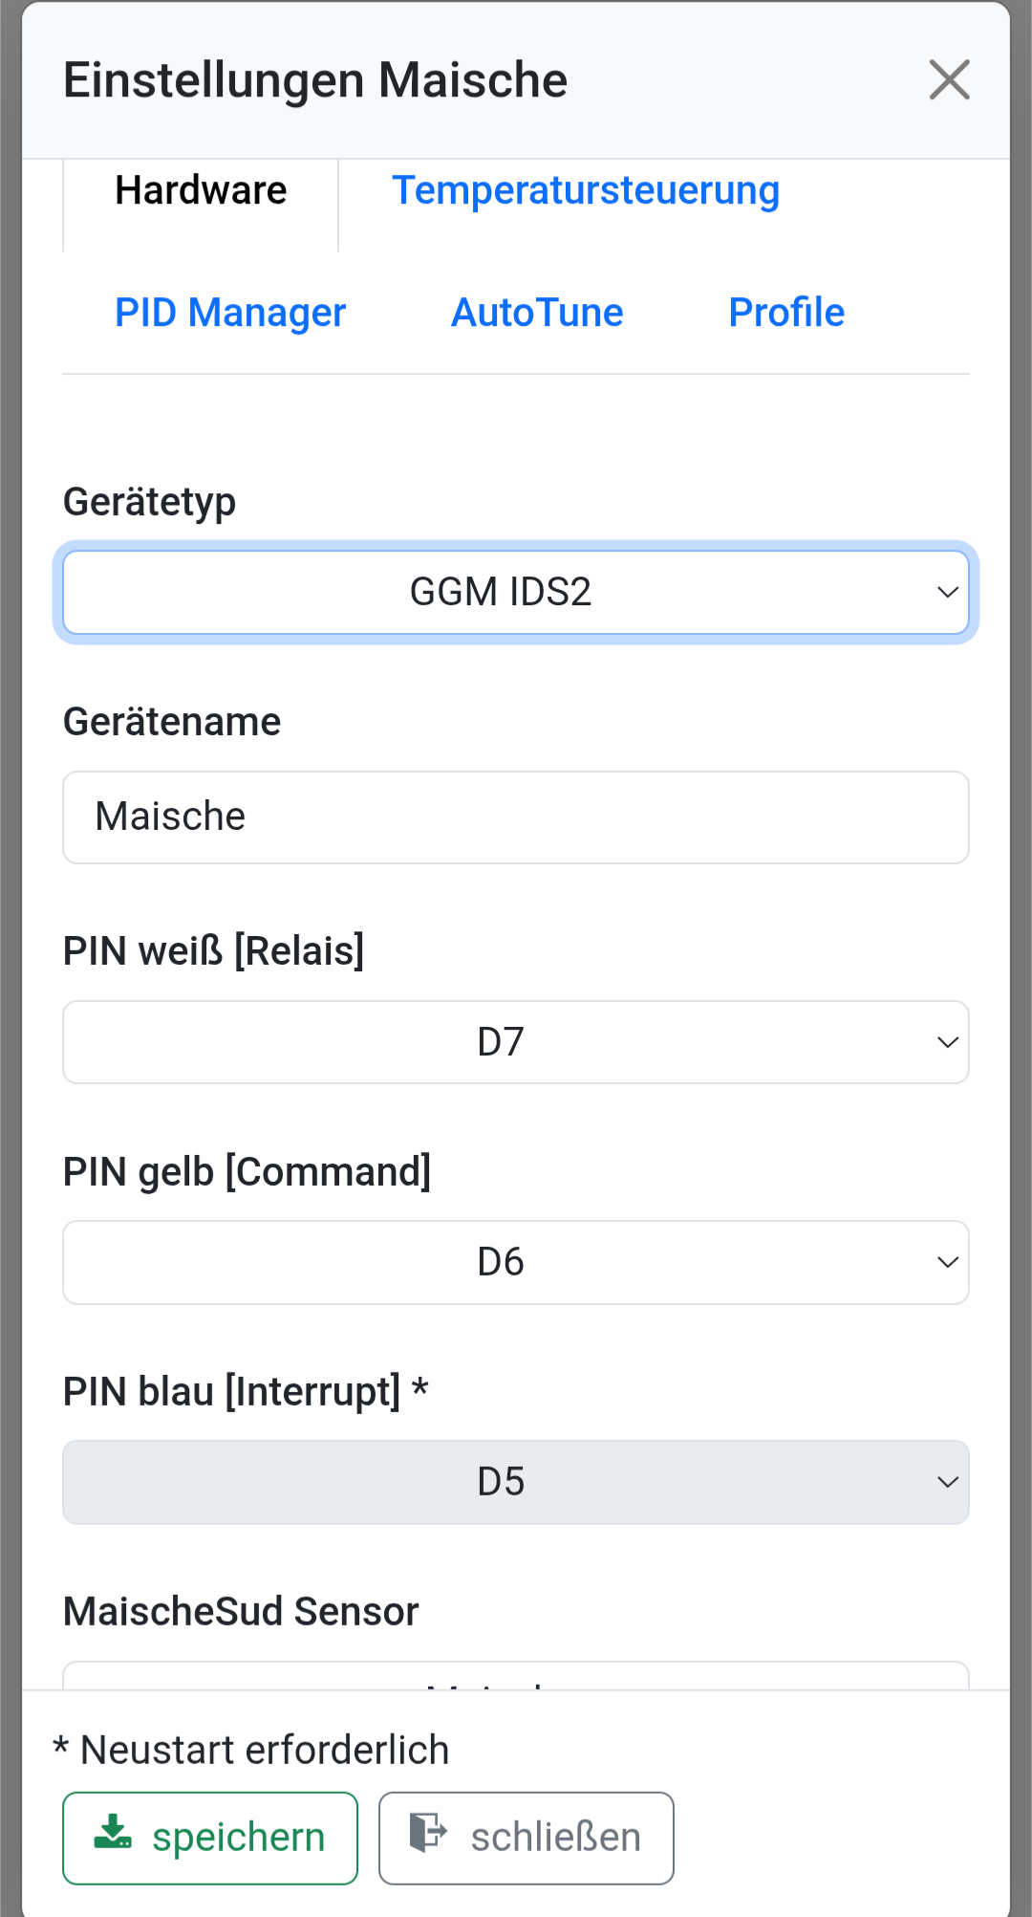This screenshot has height=1917, width=1032.
Task: Open the Gerätetyp dropdown showing GGM IDS2
Action: click(x=501, y=593)
